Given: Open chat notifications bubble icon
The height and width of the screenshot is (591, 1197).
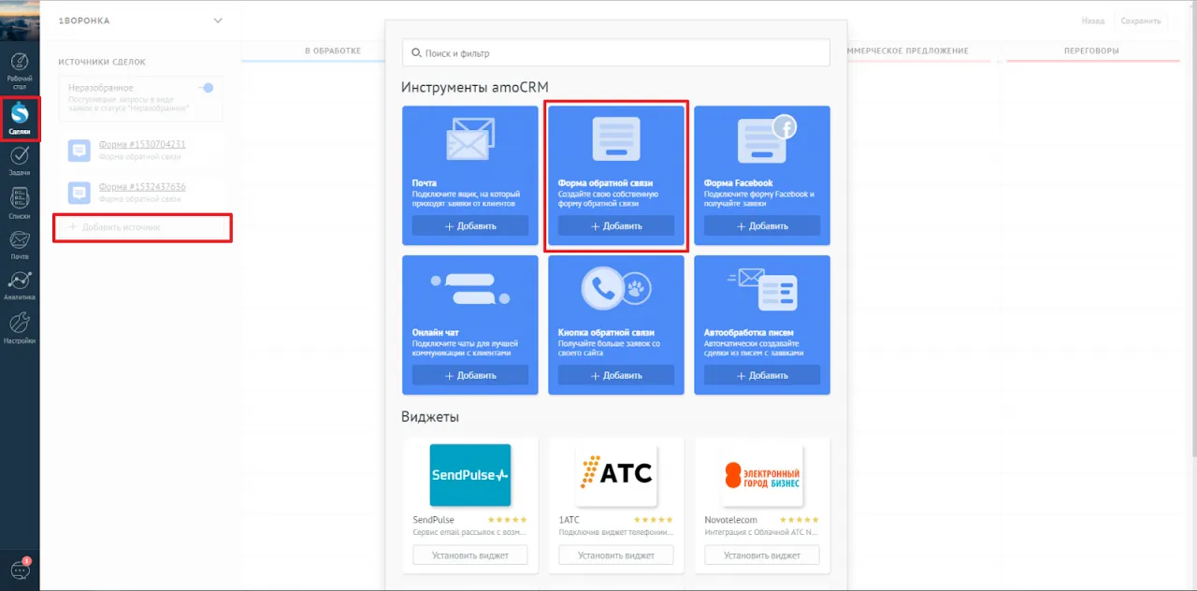Looking at the screenshot, I should click(20, 569).
